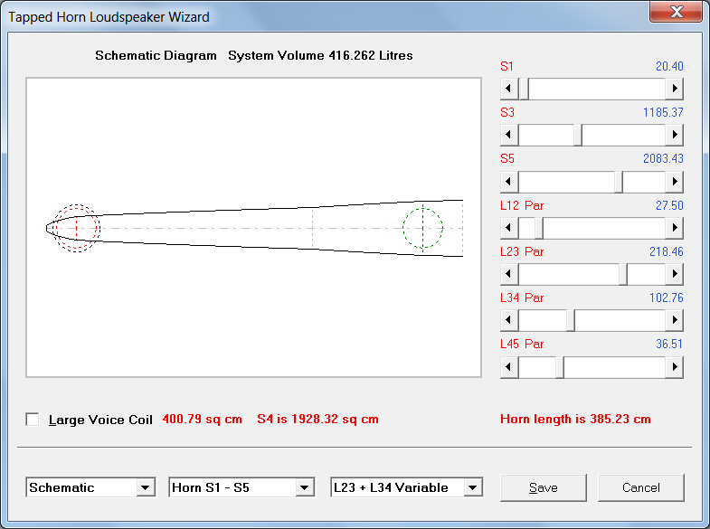Click the S5 slider left arrow
The image size is (710, 529).
(x=509, y=182)
